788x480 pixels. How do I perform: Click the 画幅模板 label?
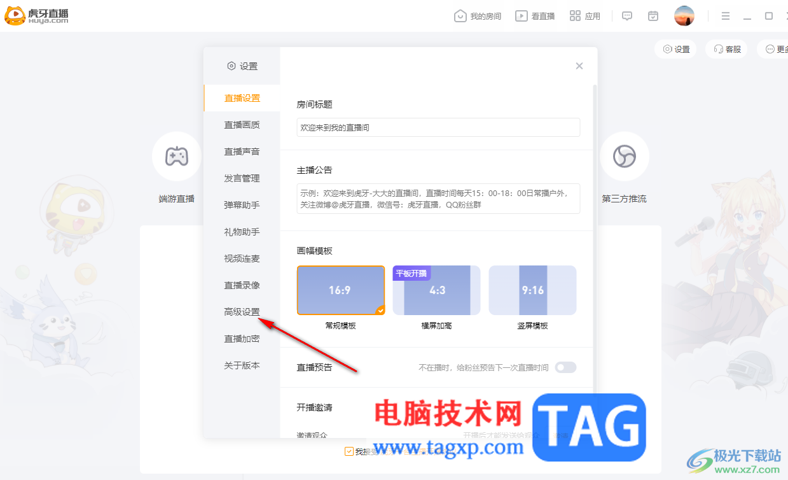(314, 251)
